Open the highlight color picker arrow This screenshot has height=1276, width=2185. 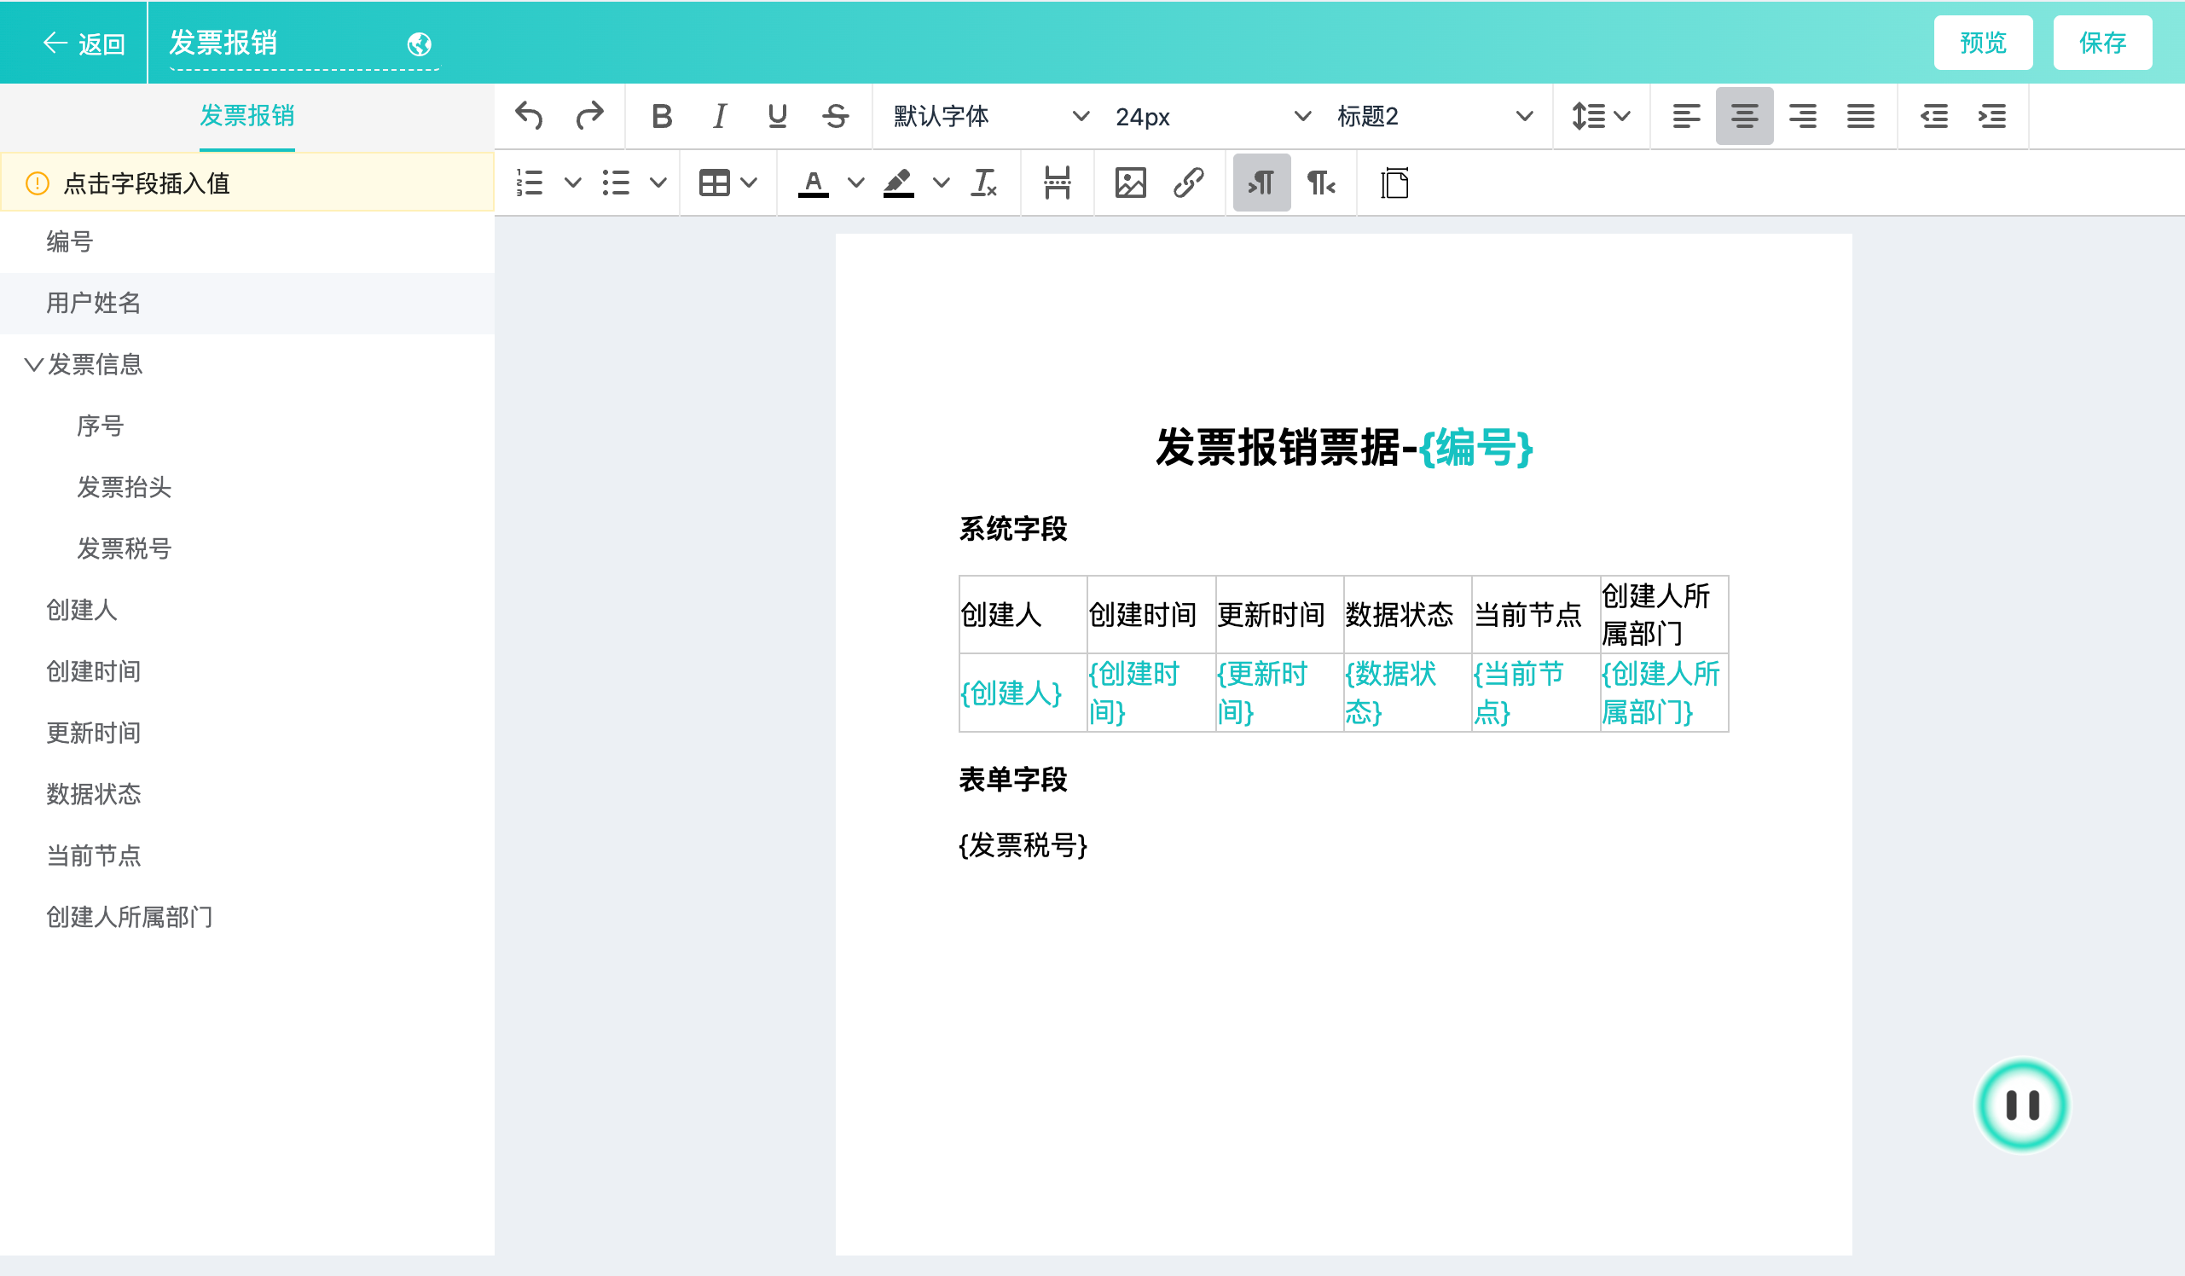tap(941, 183)
